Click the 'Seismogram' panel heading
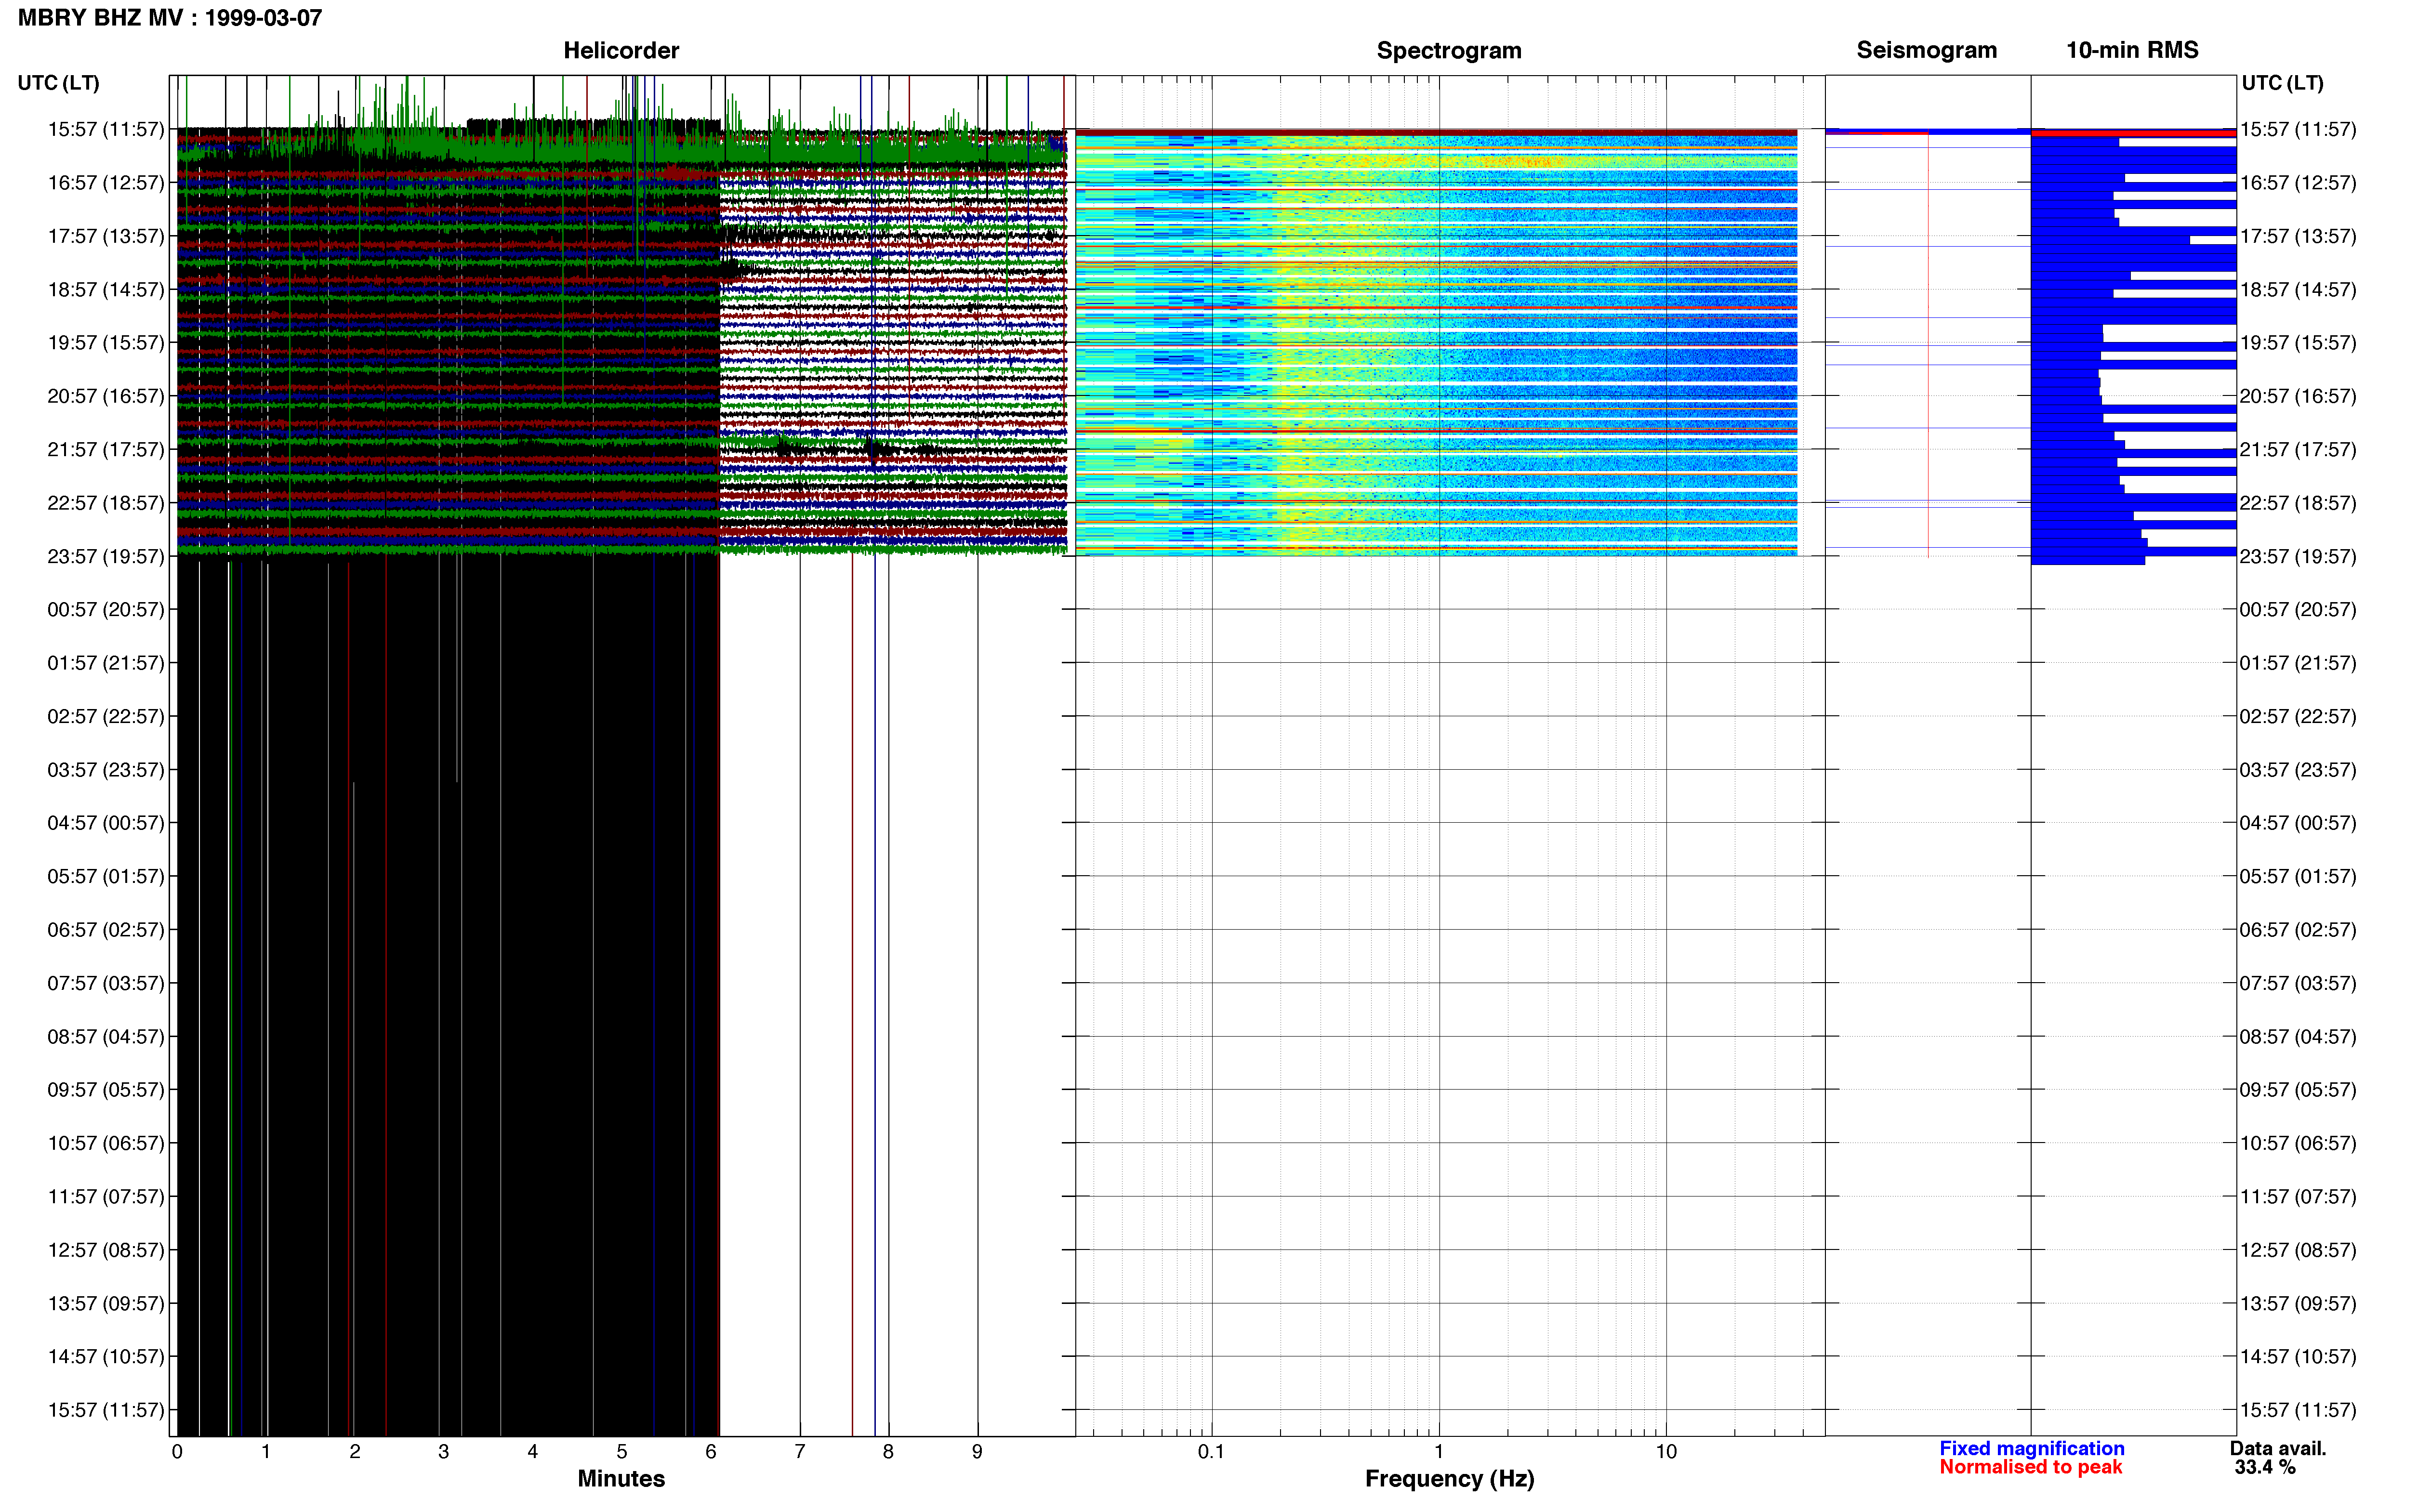 click(x=1926, y=50)
